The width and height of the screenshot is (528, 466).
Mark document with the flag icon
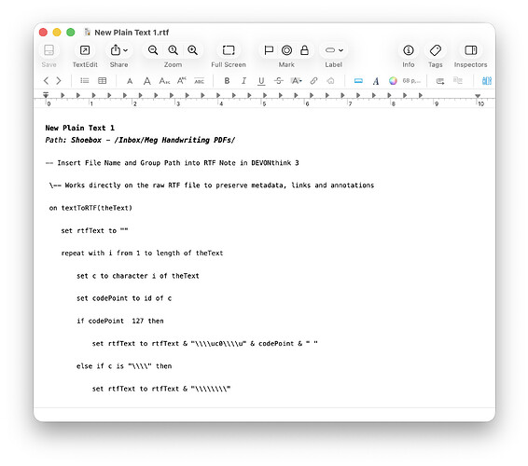(269, 50)
